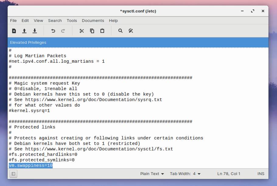Open Find and Replace icon
The height and width of the screenshot is (186, 277).
[x=131, y=31]
